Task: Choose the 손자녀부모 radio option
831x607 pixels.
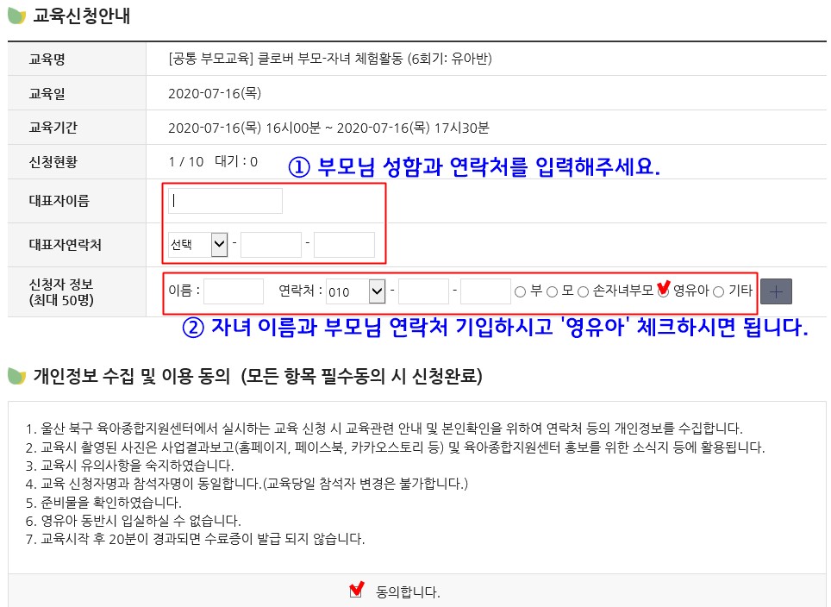Action: (x=584, y=292)
